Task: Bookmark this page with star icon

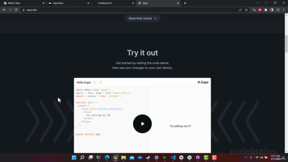Action: click(246, 10)
